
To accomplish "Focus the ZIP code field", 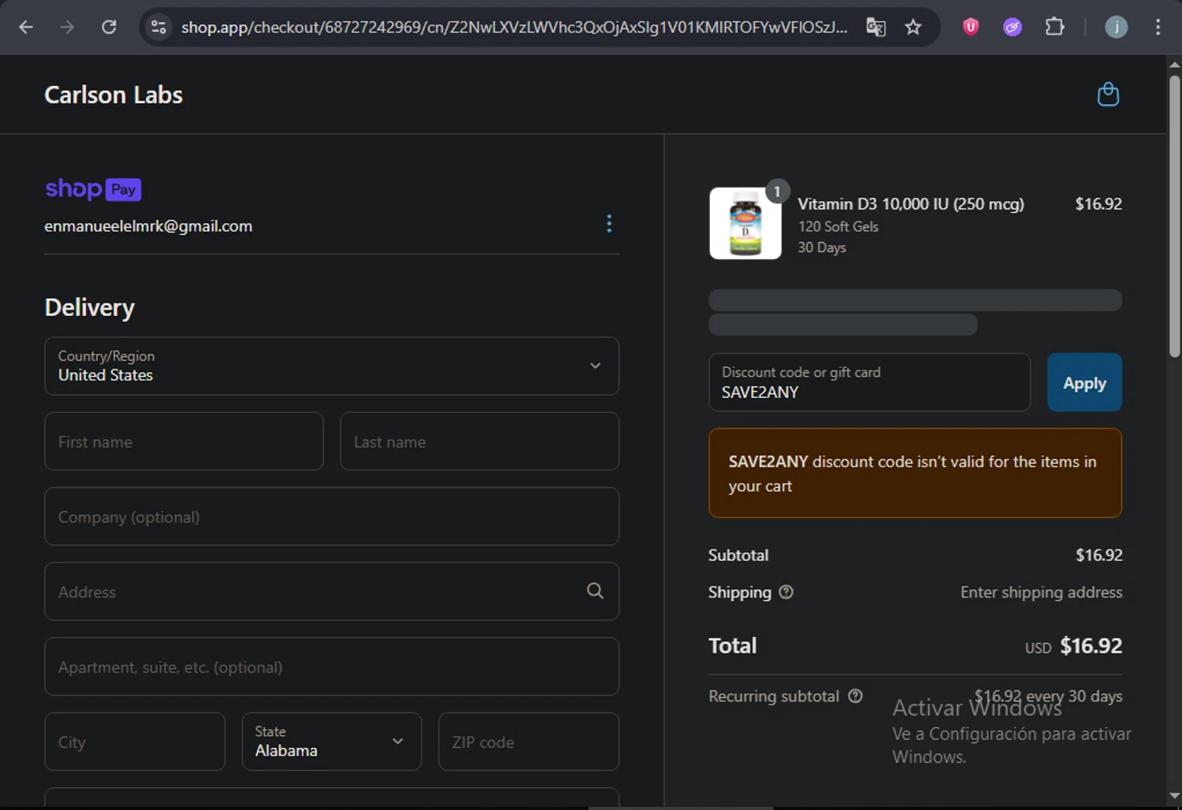I will [529, 741].
